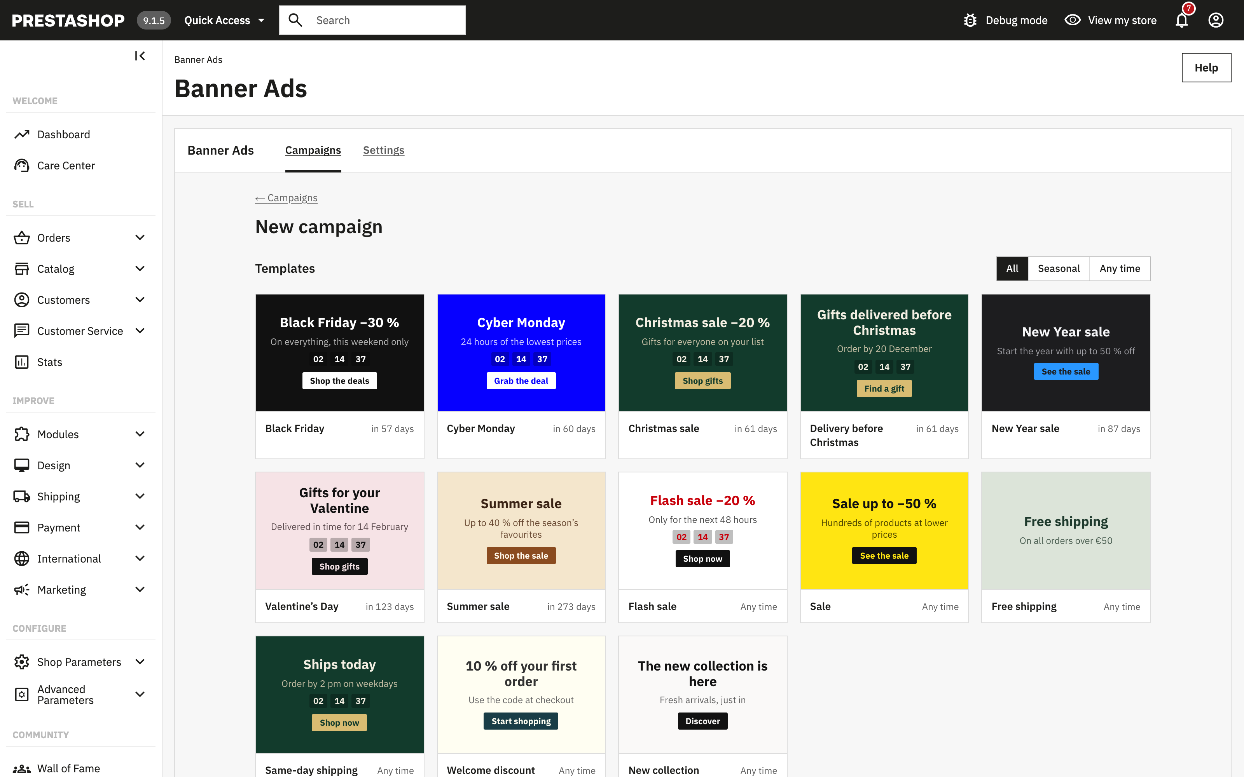Image resolution: width=1244 pixels, height=777 pixels.
Task: Switch to the Settings tab
Action: 383,150
